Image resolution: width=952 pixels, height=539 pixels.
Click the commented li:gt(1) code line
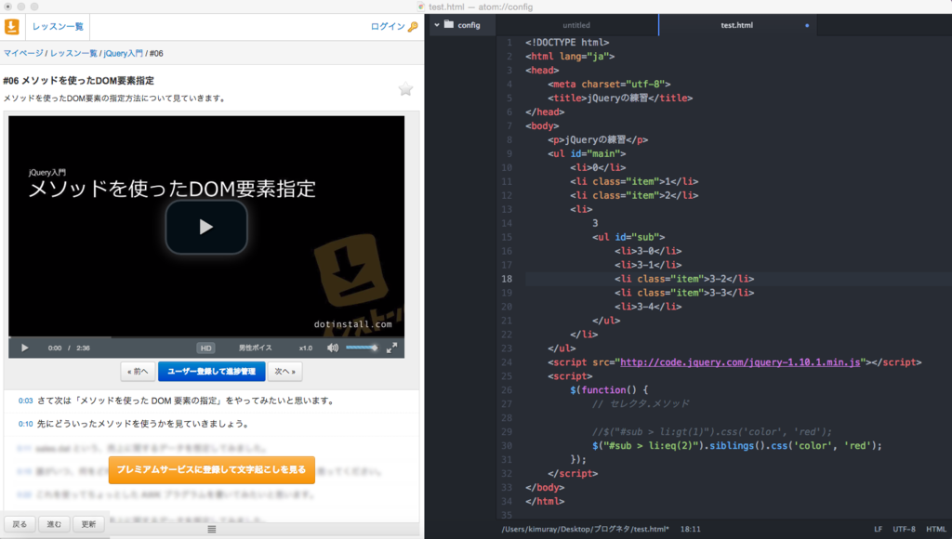[x=711, y=431]
